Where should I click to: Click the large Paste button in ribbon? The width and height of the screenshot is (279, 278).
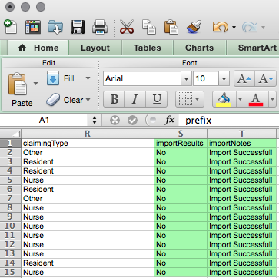18,90
